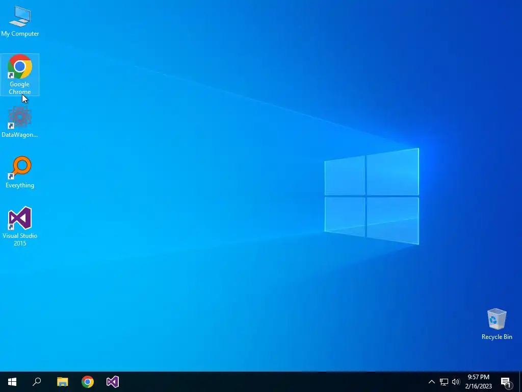Screen dimensions: 522x392
Task: Select the Google Chrome desktop shortcut
Action: [20, 75]
